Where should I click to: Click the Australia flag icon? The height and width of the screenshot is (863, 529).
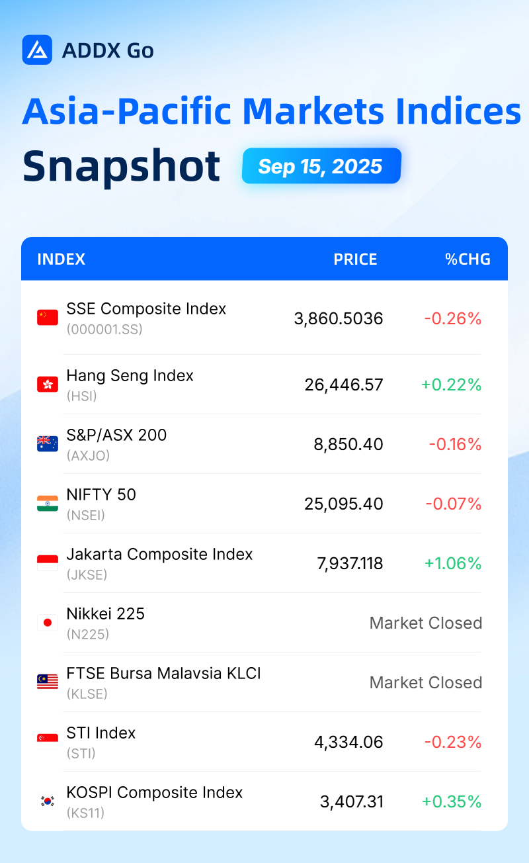point(48,443)
